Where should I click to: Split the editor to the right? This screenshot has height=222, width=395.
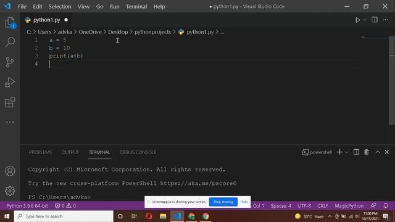point(375,20)
